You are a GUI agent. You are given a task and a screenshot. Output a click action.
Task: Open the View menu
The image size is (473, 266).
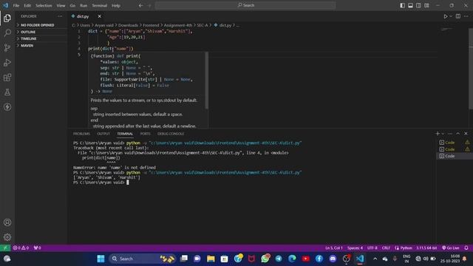61,5
